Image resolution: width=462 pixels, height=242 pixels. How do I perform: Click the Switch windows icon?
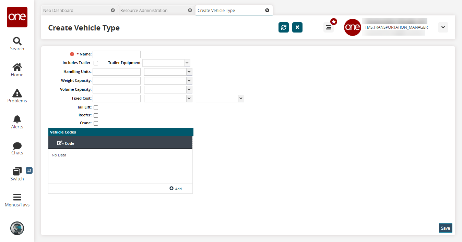point(17,171)
